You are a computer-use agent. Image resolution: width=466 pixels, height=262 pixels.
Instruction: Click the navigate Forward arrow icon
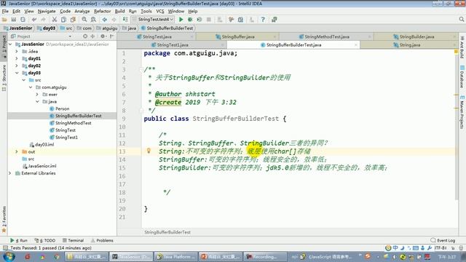(x=114, y=20)
